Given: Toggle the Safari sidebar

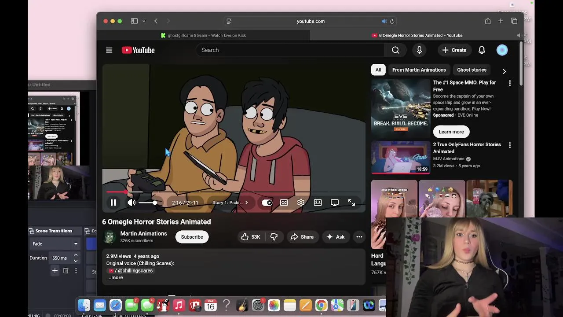Looking at the screenshot, I should coord(134,21).
